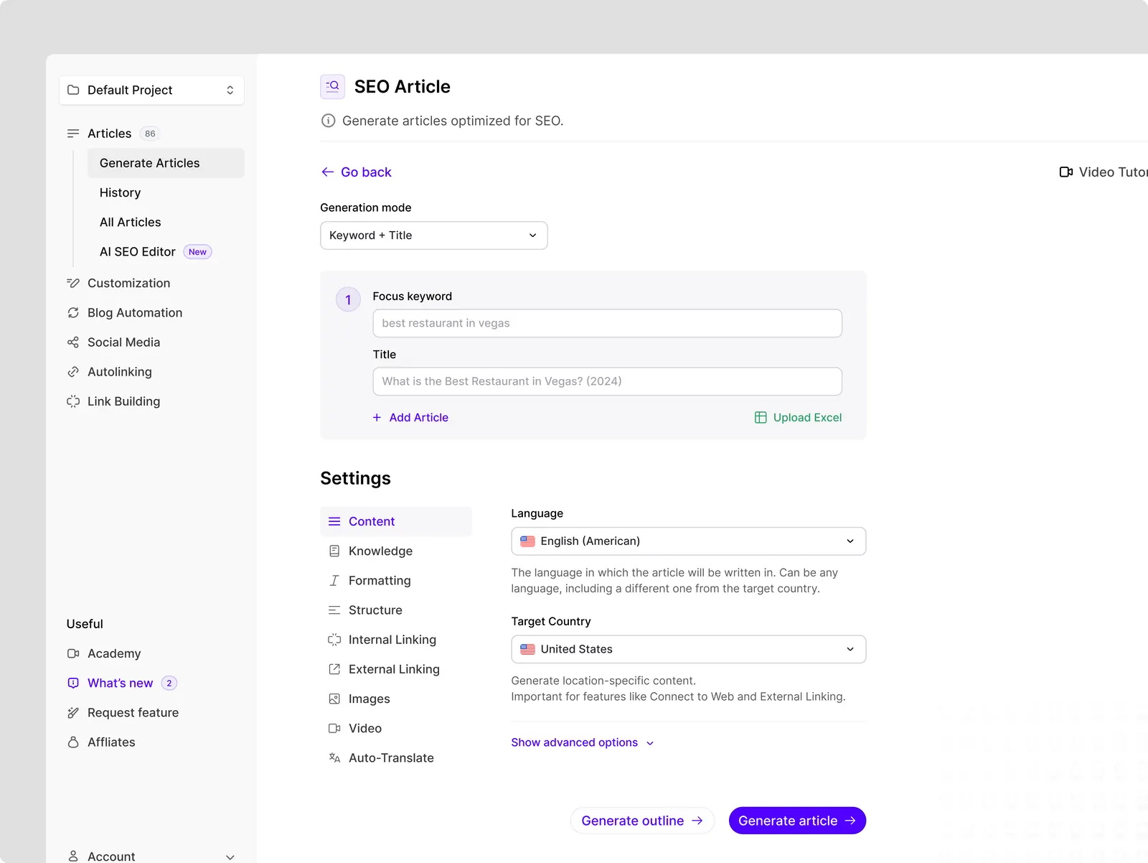Click the Video Tutorial camera icon

click(x=1066, y=172)
